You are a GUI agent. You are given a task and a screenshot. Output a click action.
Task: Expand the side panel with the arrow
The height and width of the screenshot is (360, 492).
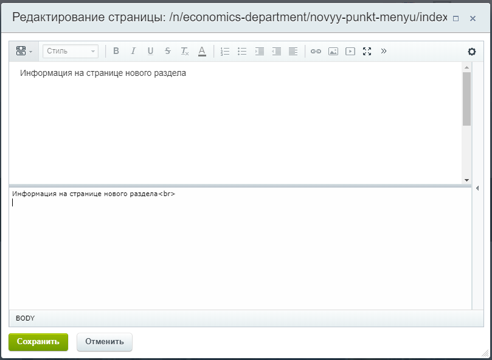click(477, 188)
